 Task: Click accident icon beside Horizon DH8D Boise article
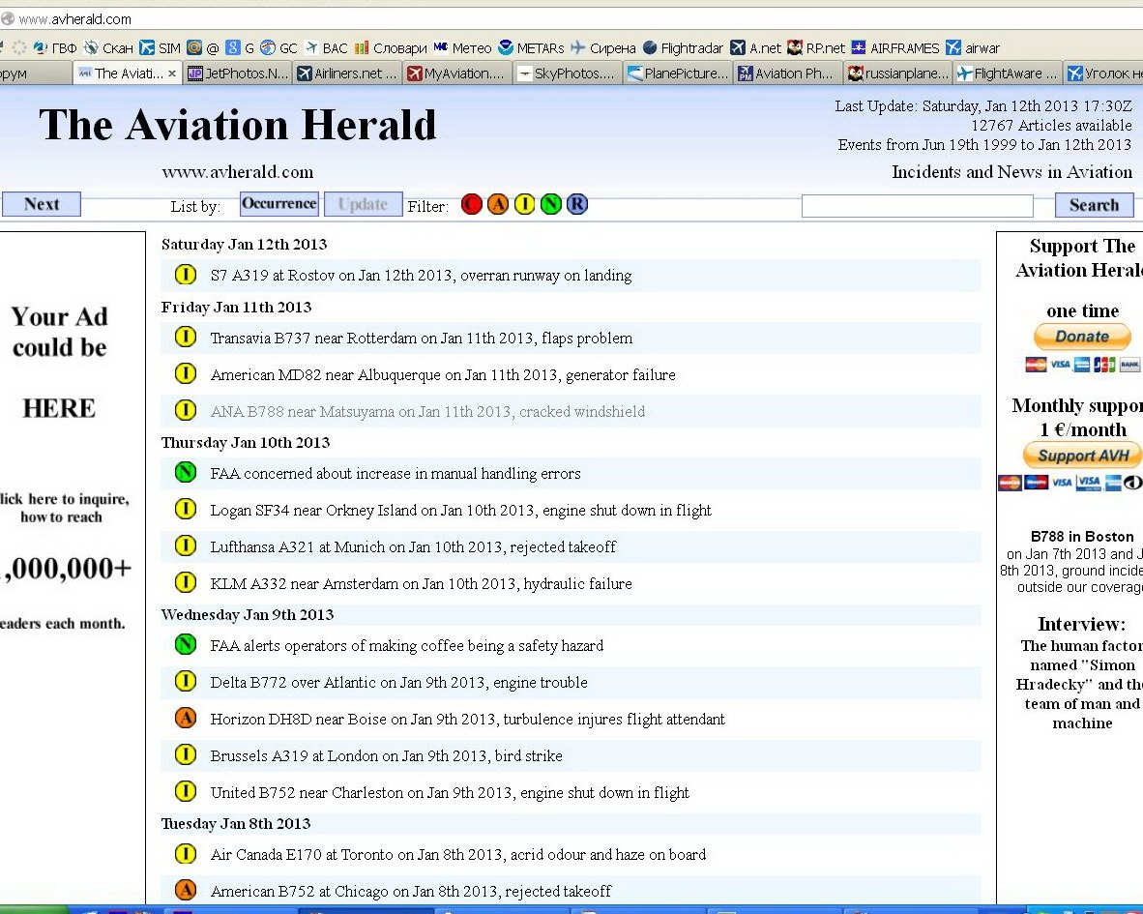(186, 718)
